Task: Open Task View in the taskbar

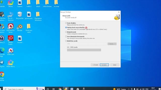Action: tap(54, 89)
